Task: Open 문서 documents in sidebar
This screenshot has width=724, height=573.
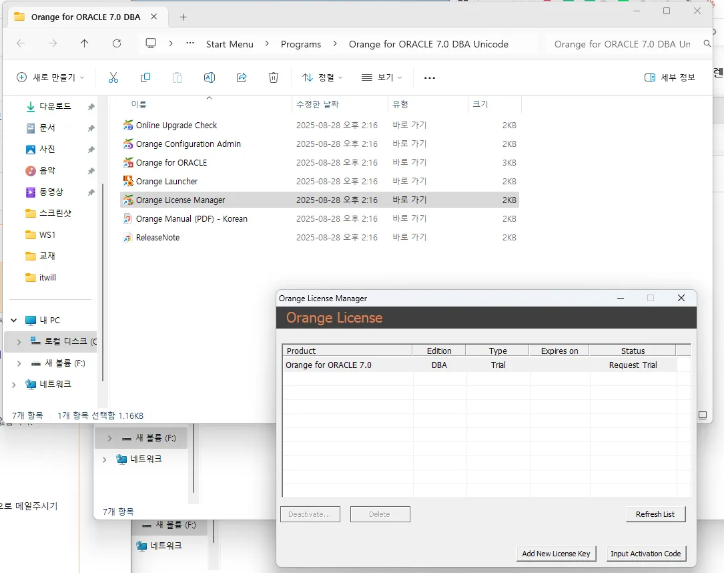Action: click(x=47, y=128)
